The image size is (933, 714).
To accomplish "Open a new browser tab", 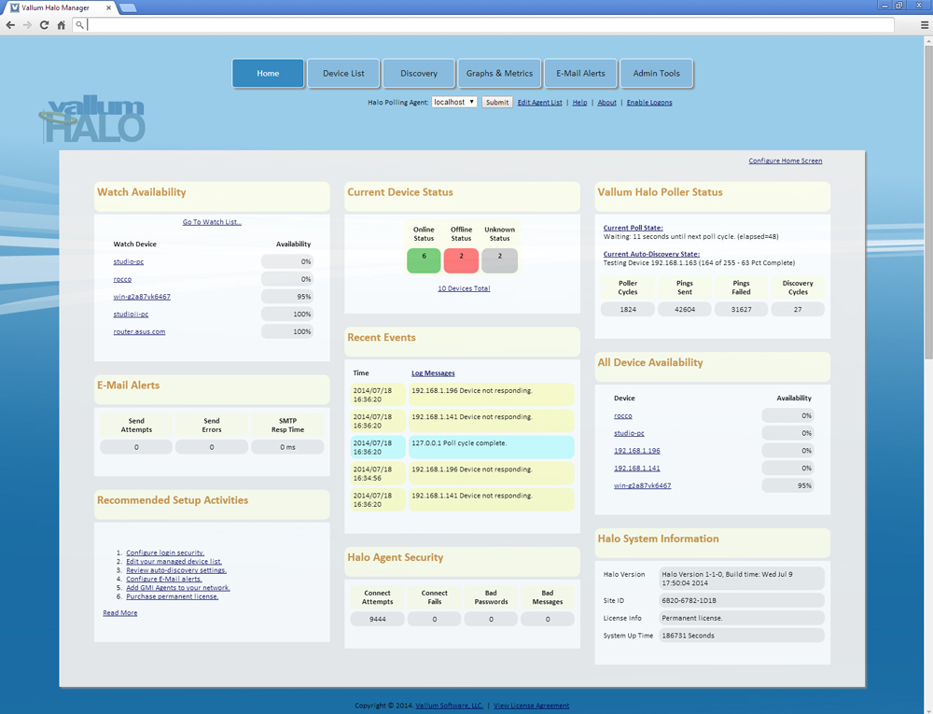I will tap(127, 7).
